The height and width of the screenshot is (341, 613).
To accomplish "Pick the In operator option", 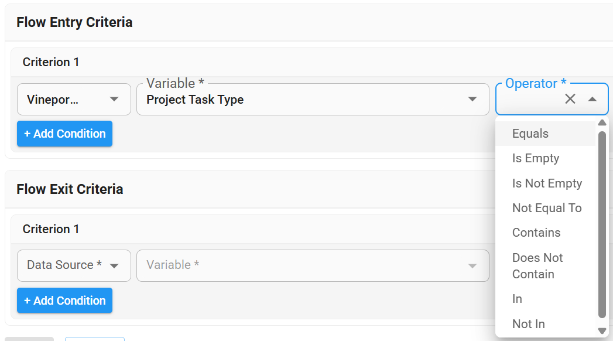I will tap(517, 299).
